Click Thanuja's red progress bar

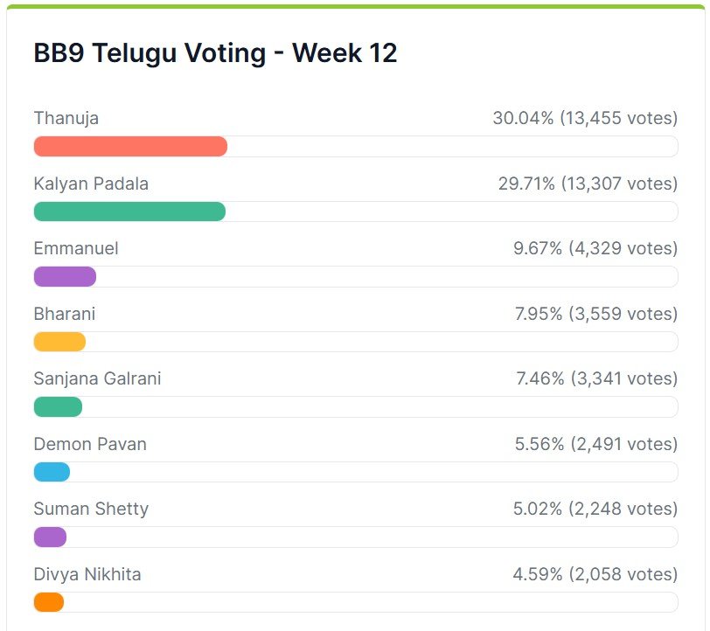click(x=130, y=147)
